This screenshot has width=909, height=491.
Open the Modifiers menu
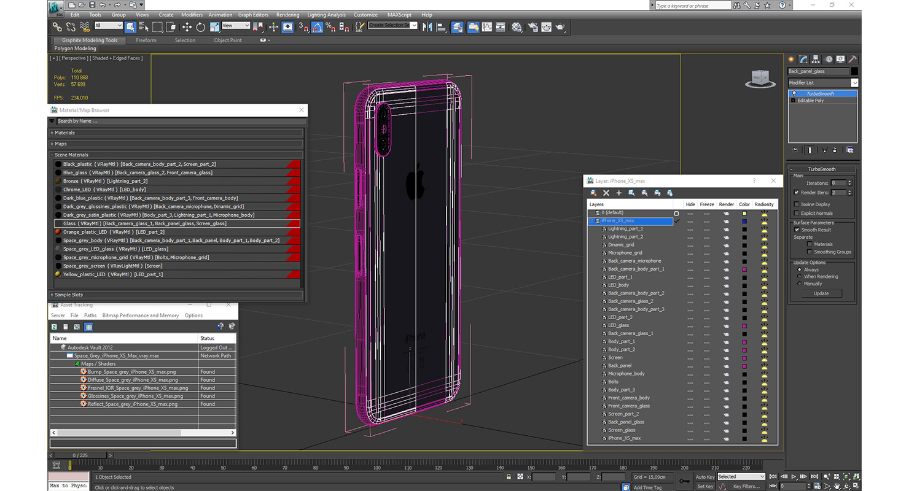click(x=192, y=15)
